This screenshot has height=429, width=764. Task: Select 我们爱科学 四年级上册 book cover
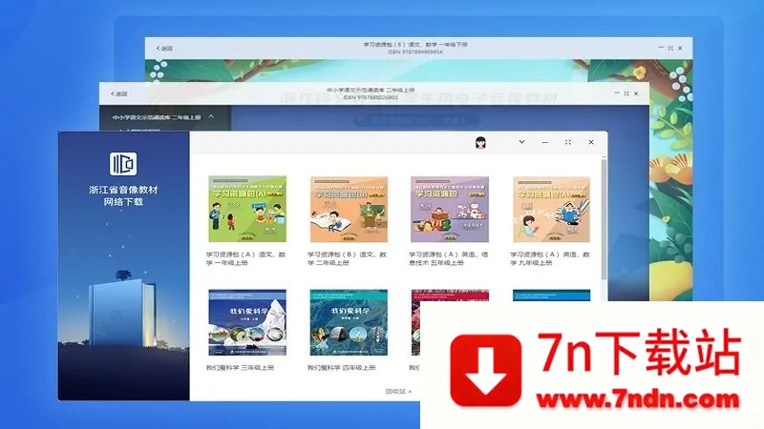[x=349, y=322]
